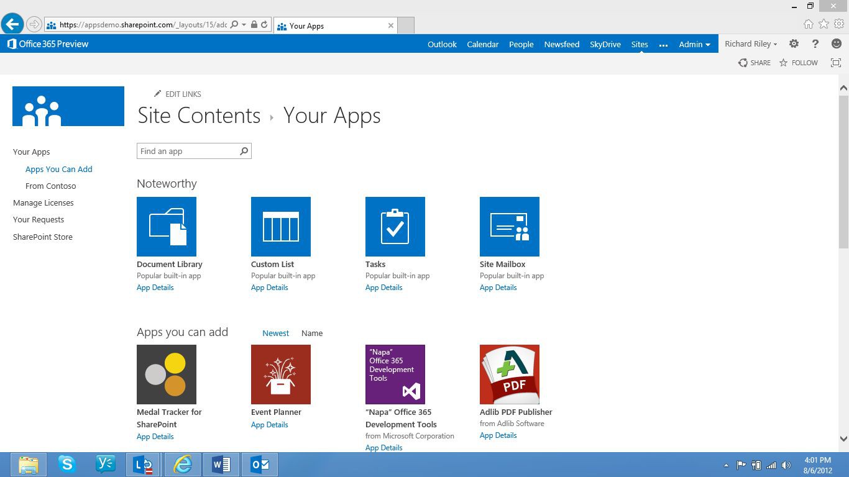Open SharePoint Store from the left navigation

43,237
